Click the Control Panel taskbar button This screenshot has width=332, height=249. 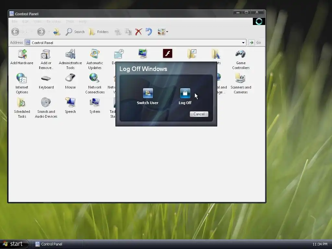(57, 244)
